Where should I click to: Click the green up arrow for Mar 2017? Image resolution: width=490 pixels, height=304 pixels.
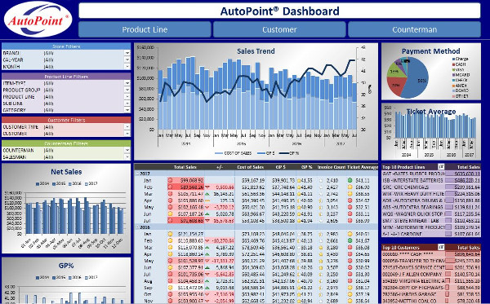point(207,194)
